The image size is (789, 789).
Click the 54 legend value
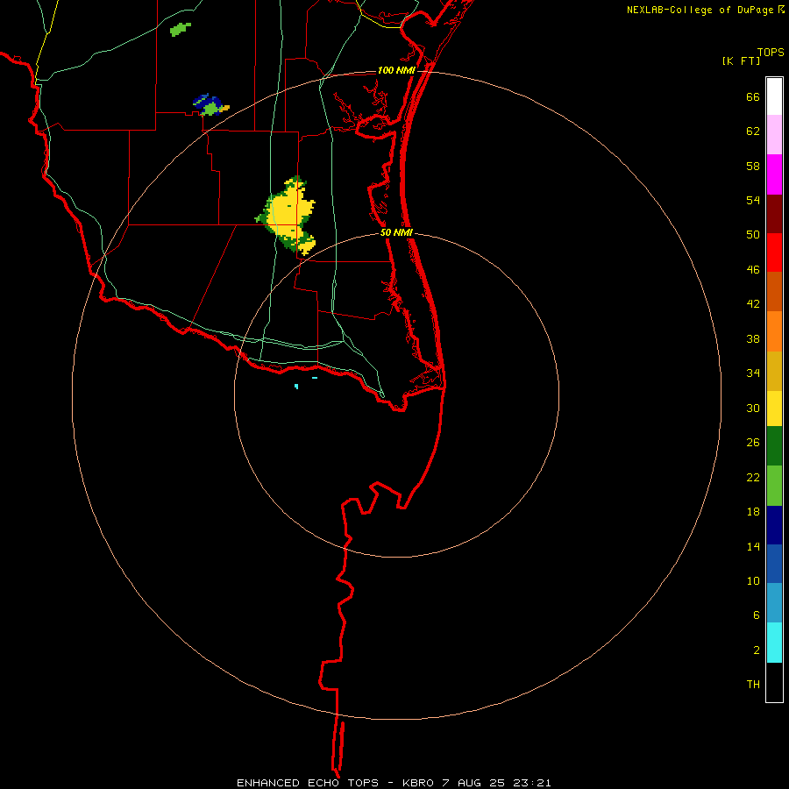click(753, 200)
